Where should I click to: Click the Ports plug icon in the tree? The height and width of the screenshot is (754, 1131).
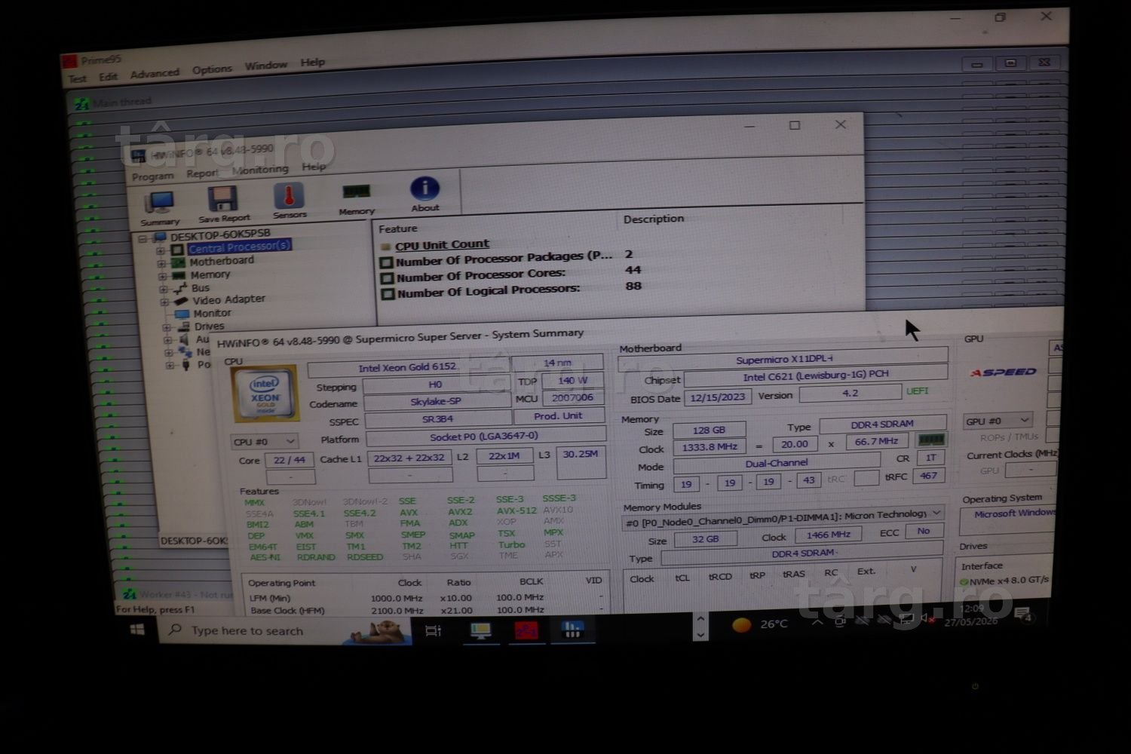coord(185,365)
